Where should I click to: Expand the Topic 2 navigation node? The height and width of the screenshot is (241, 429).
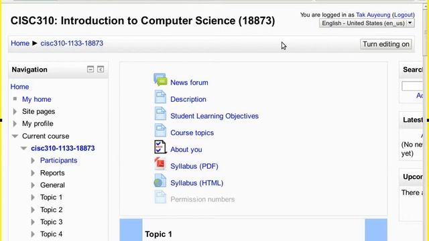pyautogui.click(x=33, y=210)
